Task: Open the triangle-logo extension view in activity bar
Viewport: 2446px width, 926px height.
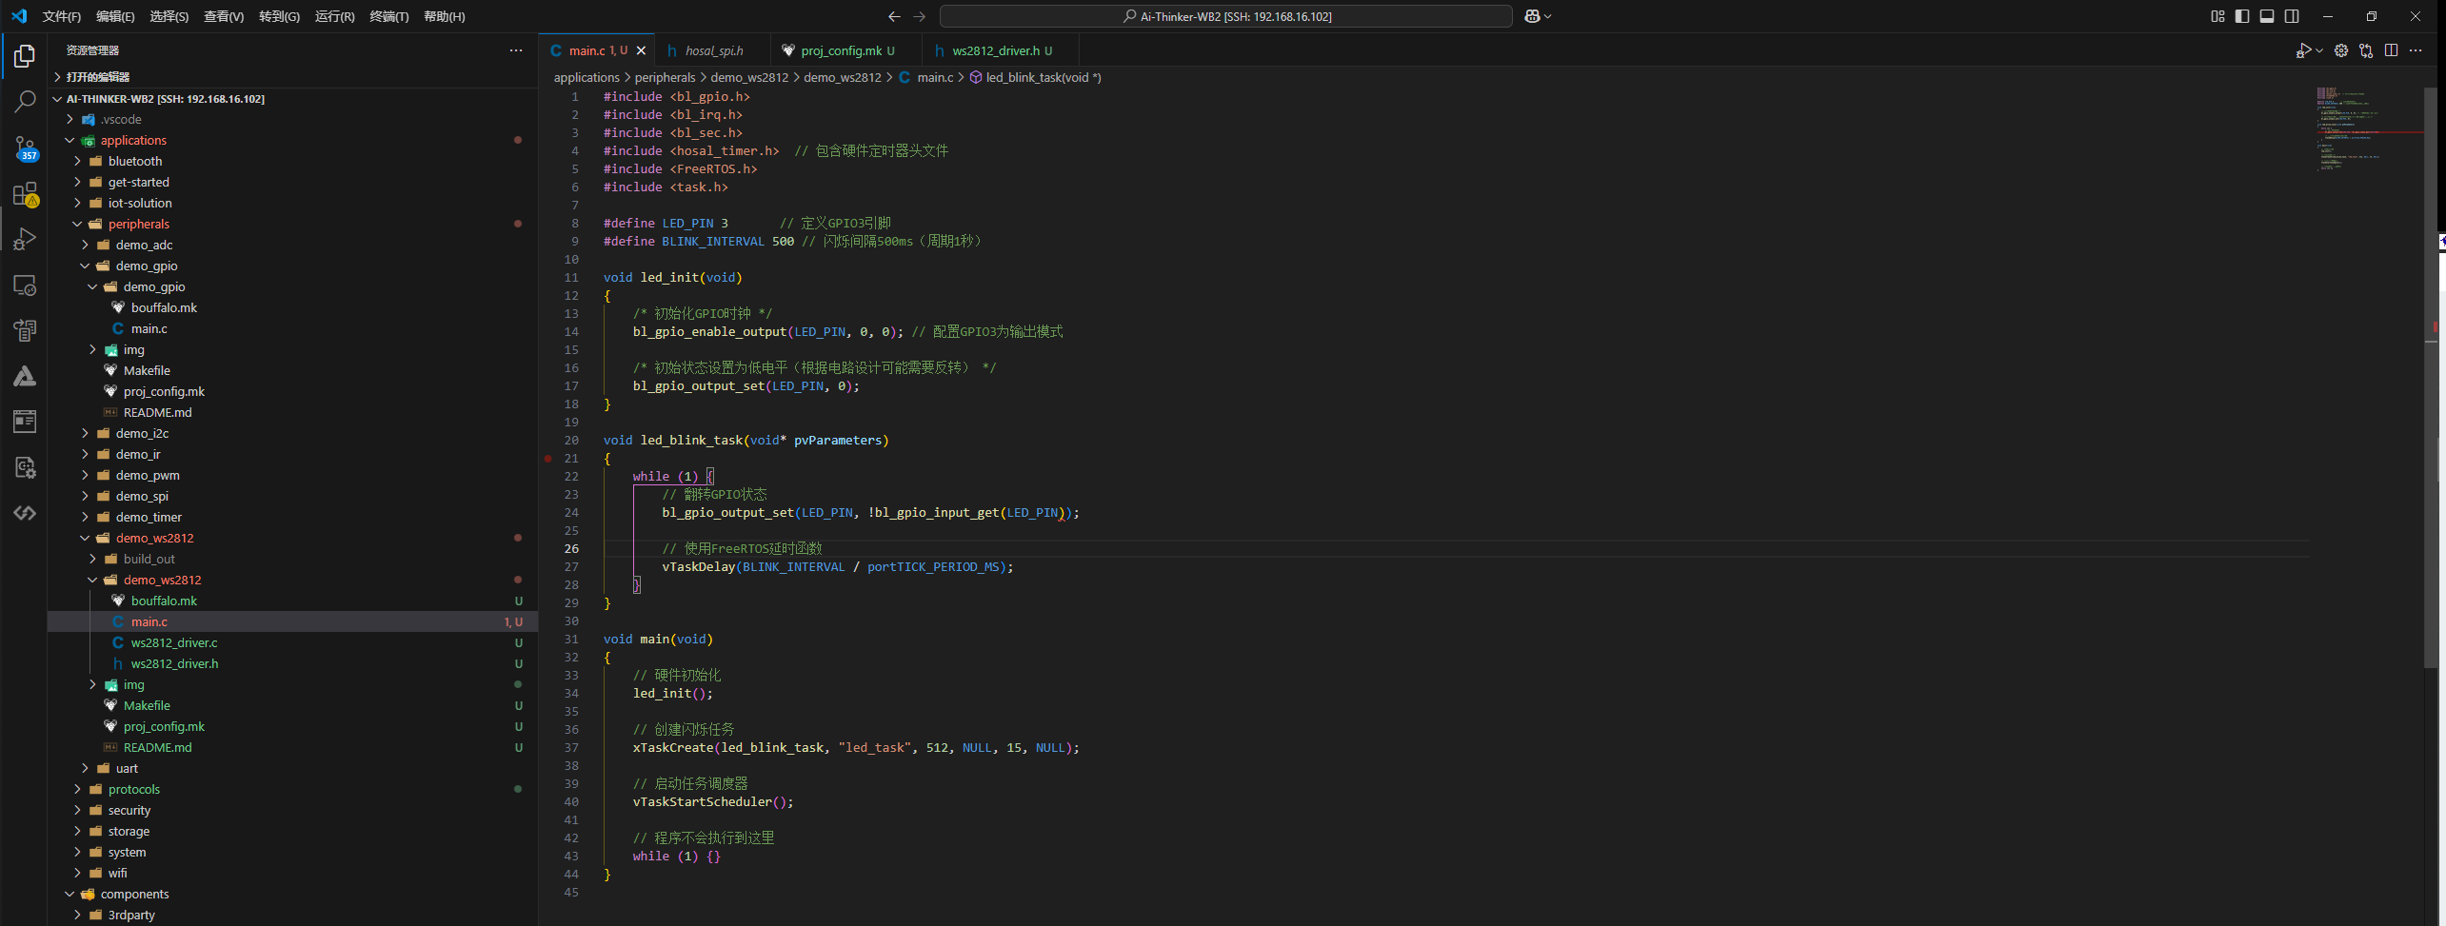Action: [x=25, y=377]
